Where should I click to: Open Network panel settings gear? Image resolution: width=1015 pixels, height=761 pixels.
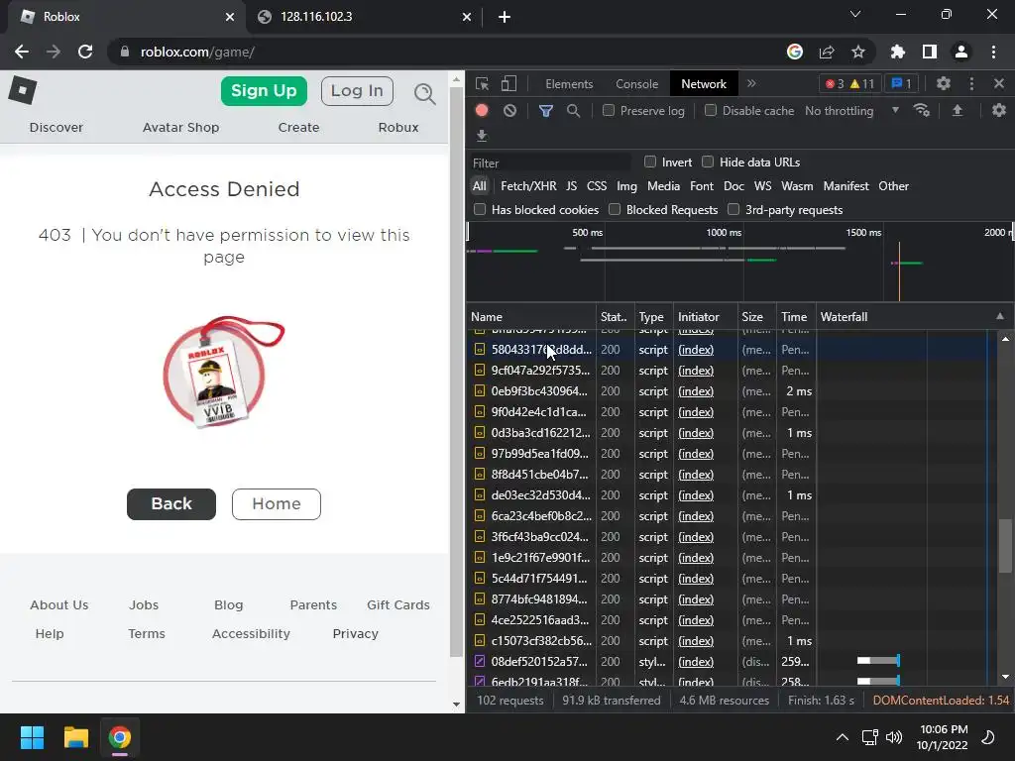(x=999, y=110)
